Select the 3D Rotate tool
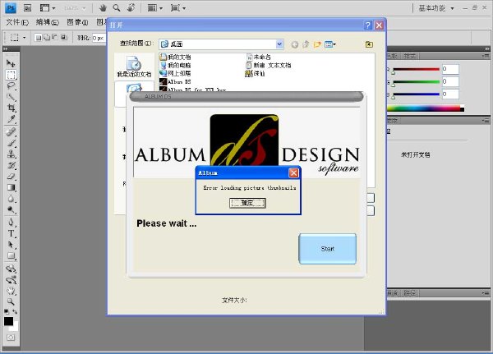 (x=11, y=269)
